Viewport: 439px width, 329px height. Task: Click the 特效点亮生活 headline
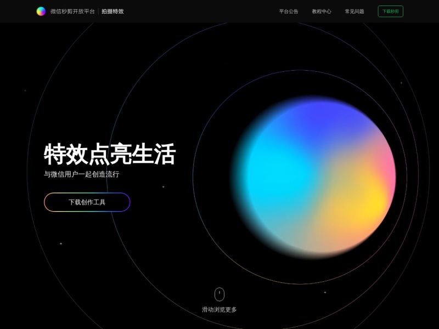click(x=110, y=154)
